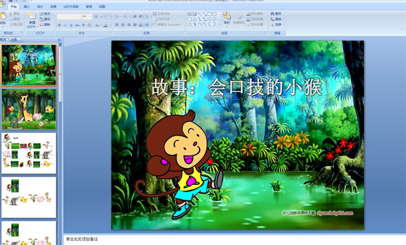This screenshot has height=245, width=406.
Task: Select the text box shape in gallery
Action: coord(189,14)
